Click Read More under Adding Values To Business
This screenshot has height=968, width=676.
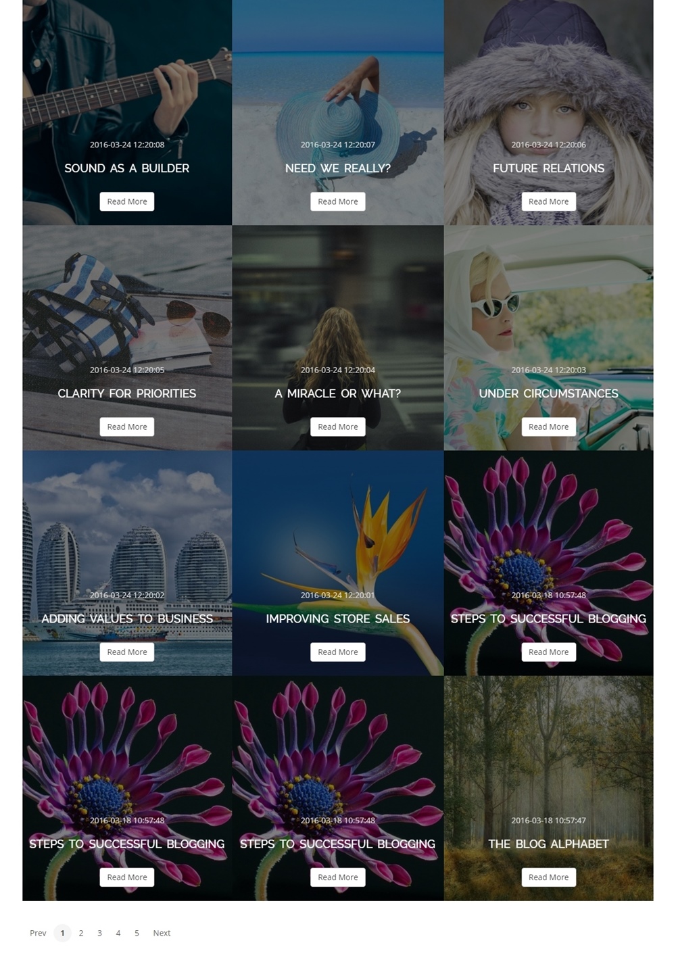click(127, 652)
